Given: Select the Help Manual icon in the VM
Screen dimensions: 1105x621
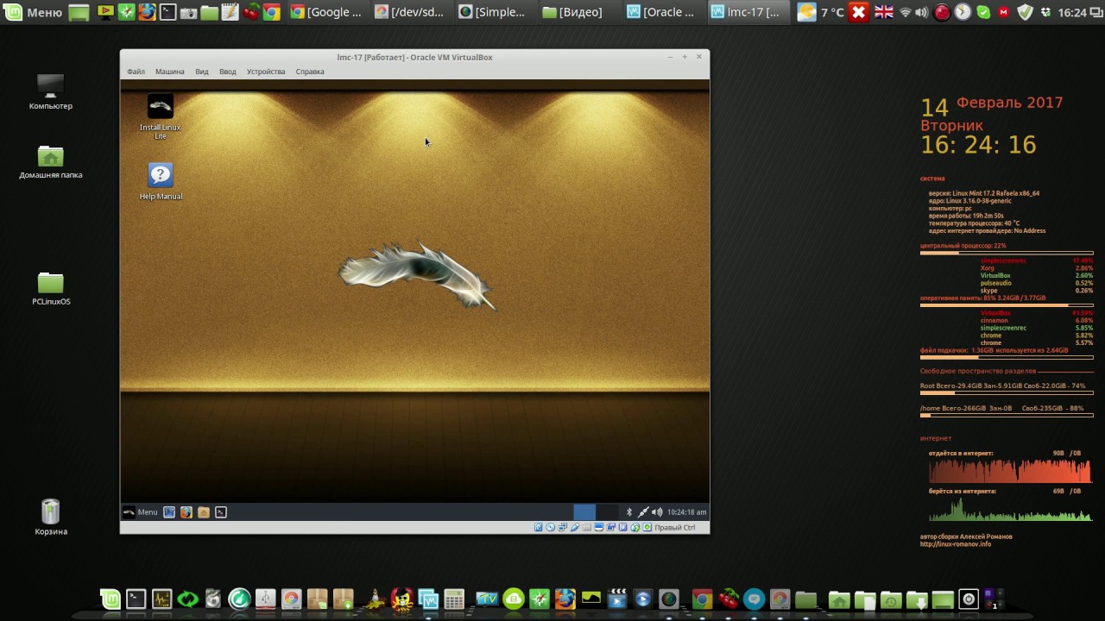Looking at the screenshot, I should coord(161,182).
